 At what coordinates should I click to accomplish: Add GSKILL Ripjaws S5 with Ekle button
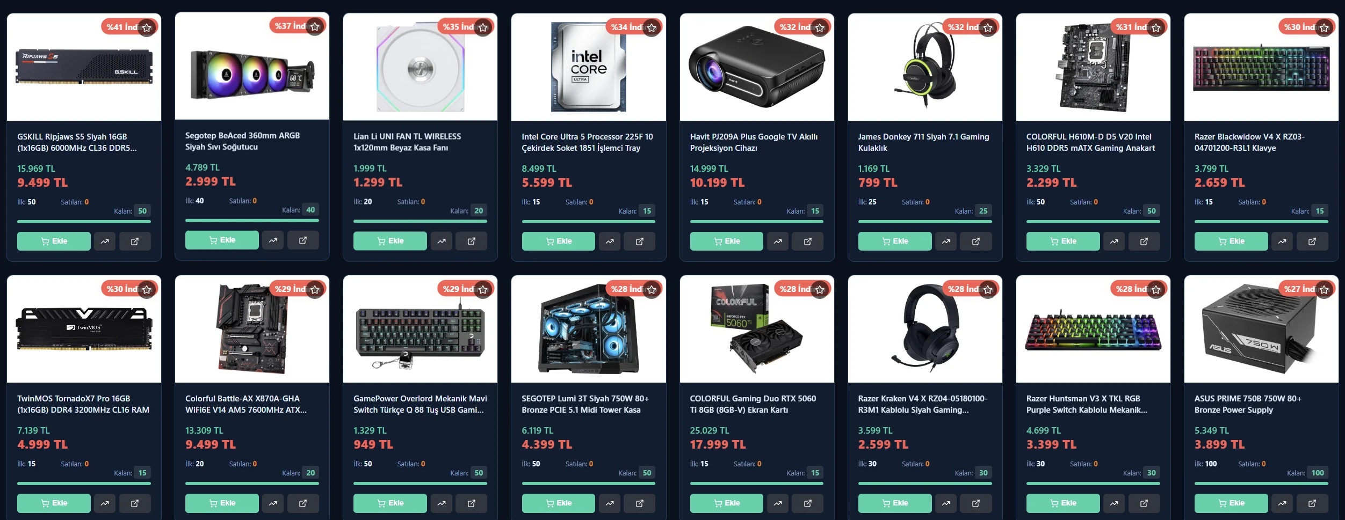click(x=54, y=241)
